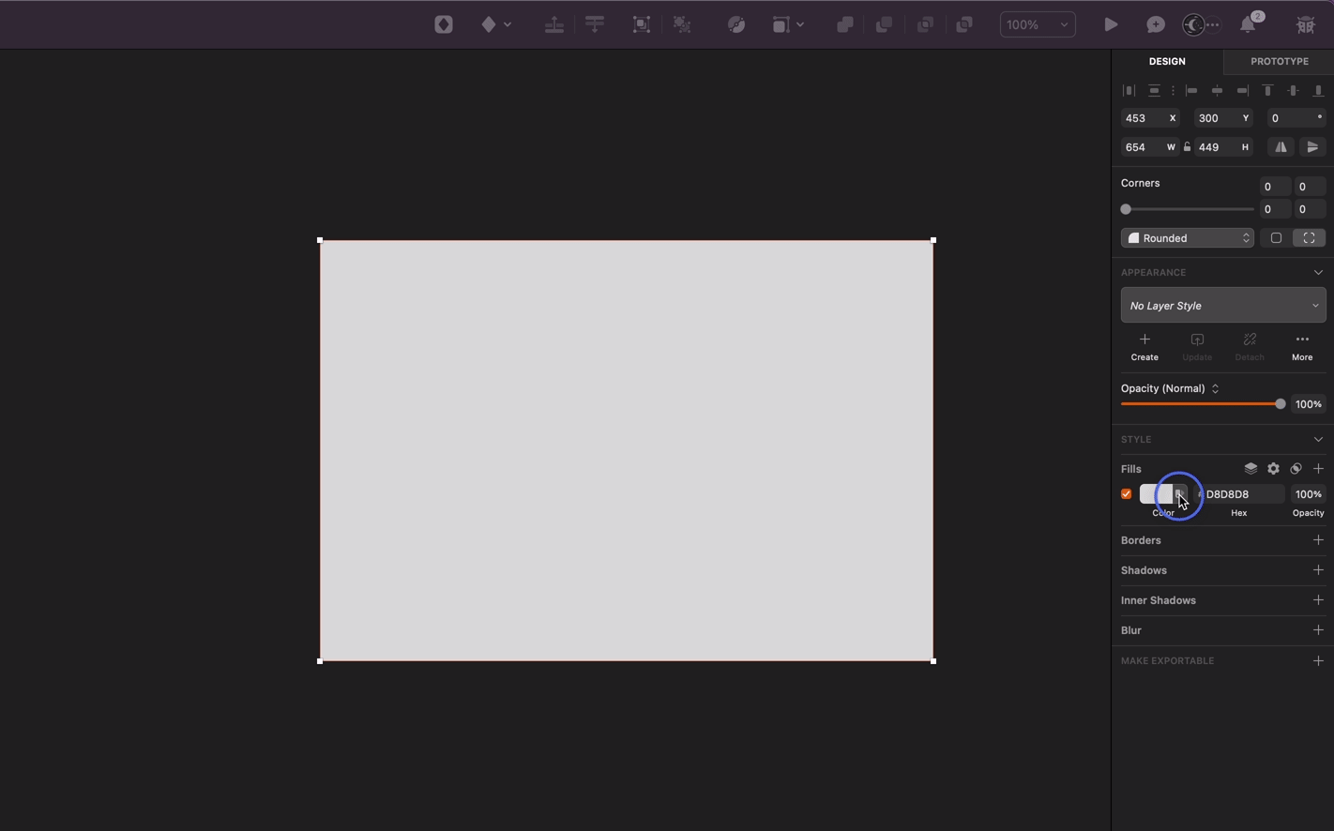Click the align left edges icon
The image size is (1334, 831).
[x=1192, y=90]
